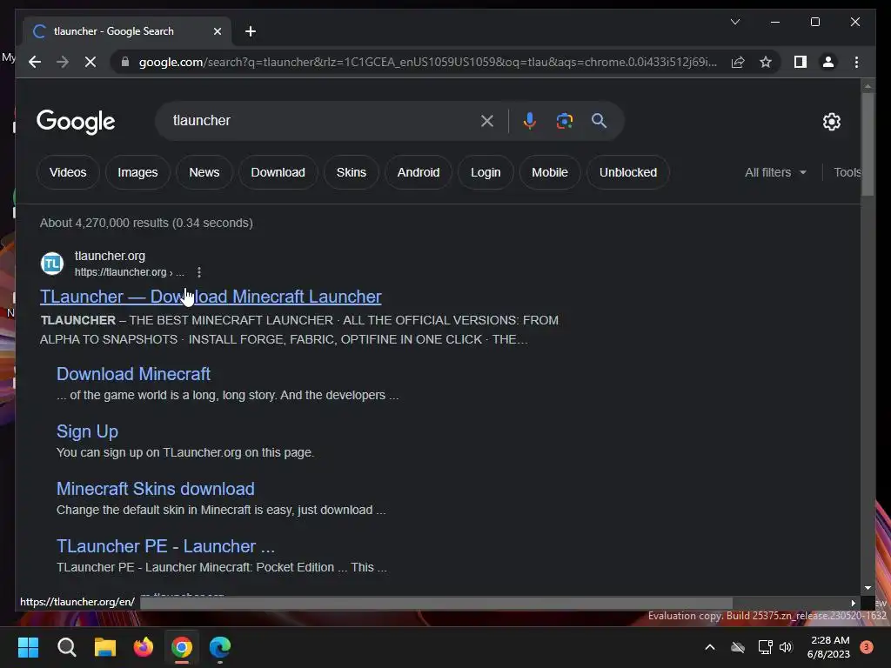This screenshot has height=668, width=891.
Task: Open the Sign Up sitelink
Action: click(88, 431)
